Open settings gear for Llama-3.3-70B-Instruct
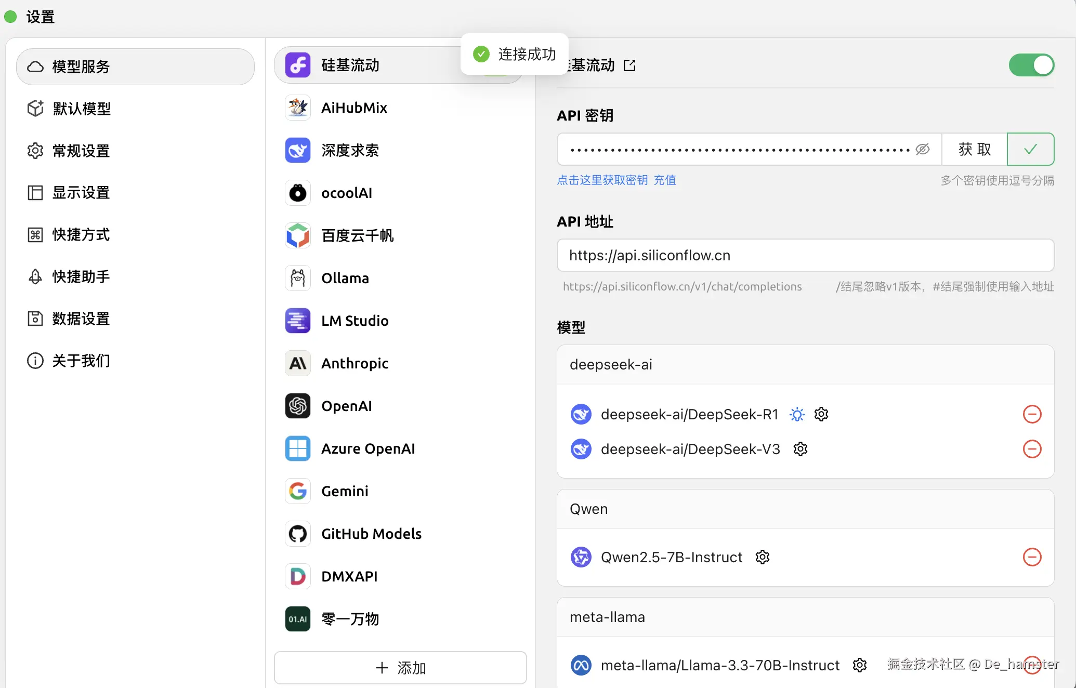The image size is (1076, 688). [860, 665]
